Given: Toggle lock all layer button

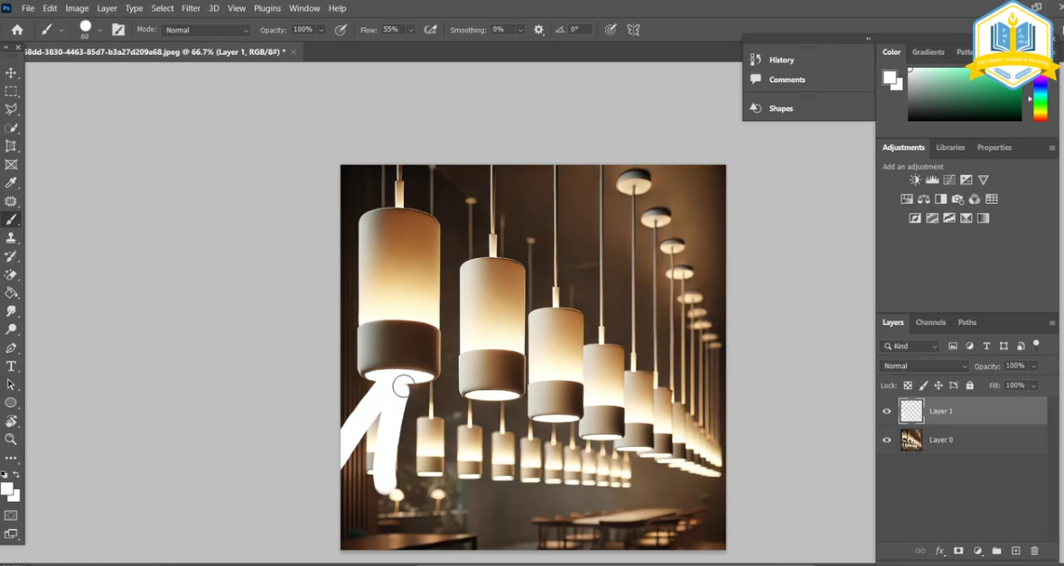Looking at the screenshot, I should point(969,385).
